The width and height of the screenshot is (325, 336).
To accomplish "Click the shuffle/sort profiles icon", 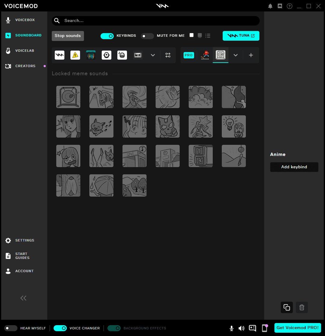I will 168,55.
